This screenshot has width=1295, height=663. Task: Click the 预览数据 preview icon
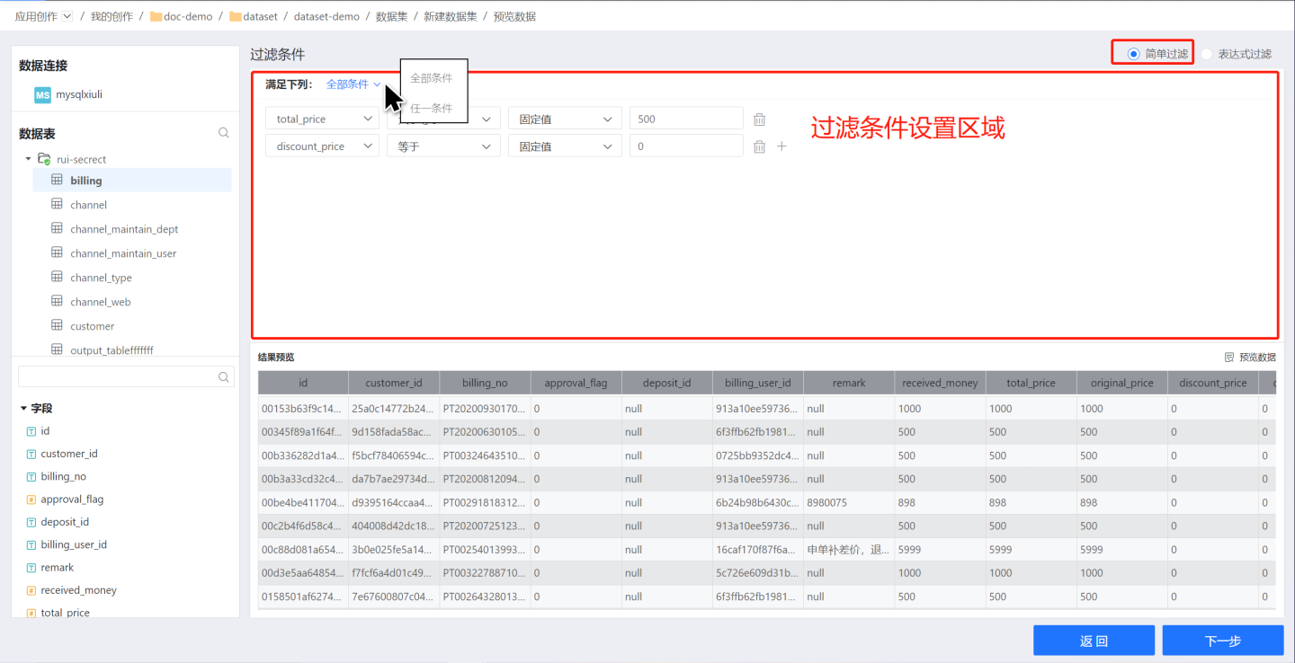pos(1229,358)
